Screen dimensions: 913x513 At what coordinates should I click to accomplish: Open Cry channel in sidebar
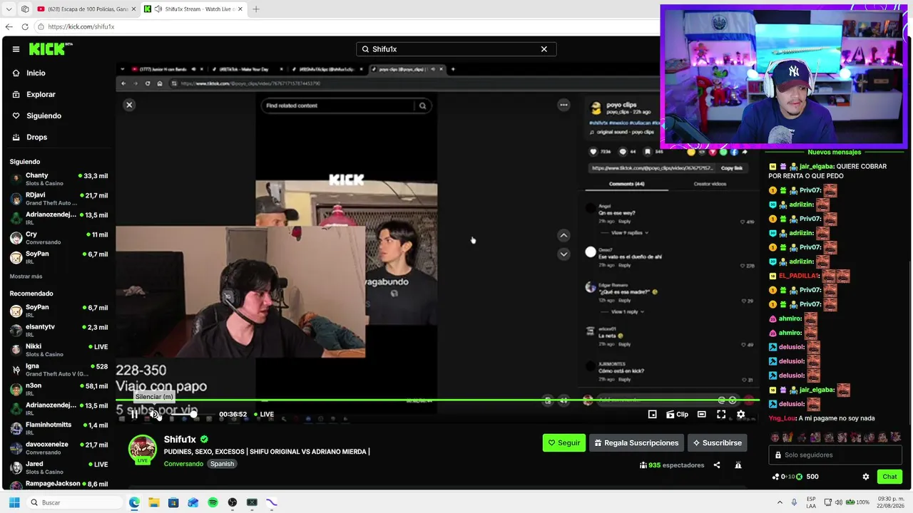(58, 238)
